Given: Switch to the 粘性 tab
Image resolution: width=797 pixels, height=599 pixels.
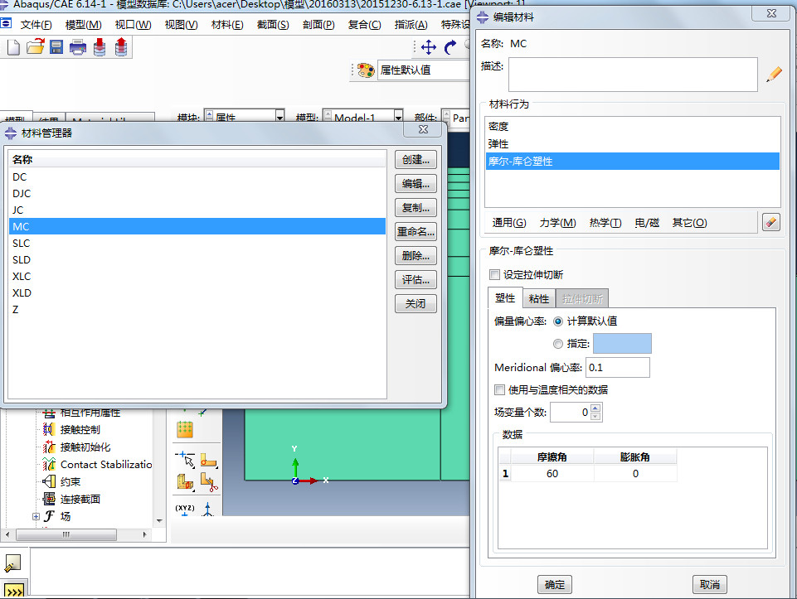Looking at the screenshot, I should point(538,298).
